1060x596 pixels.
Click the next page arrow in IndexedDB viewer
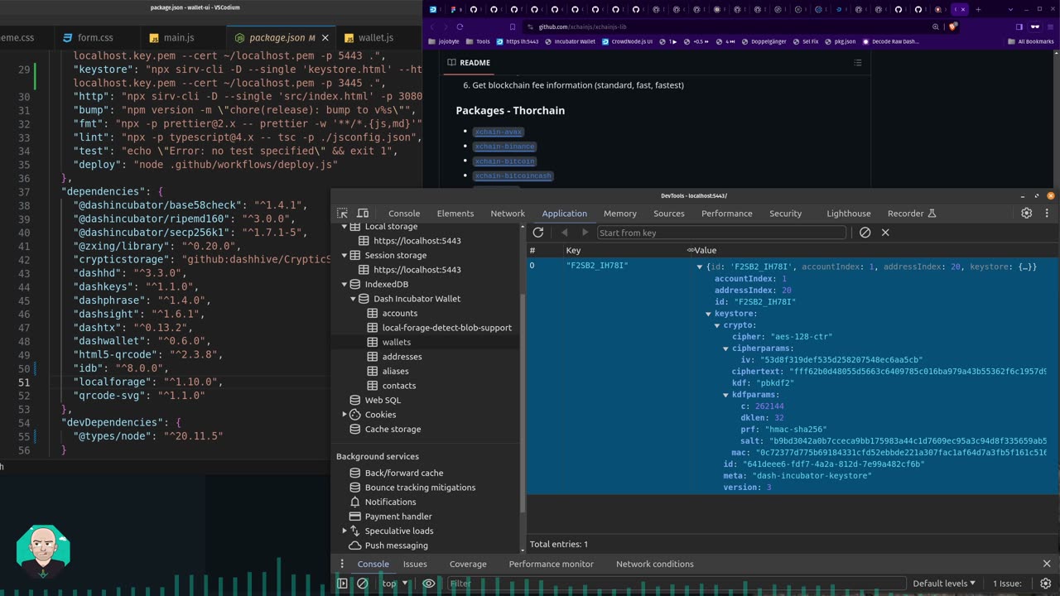click(585, 233)
